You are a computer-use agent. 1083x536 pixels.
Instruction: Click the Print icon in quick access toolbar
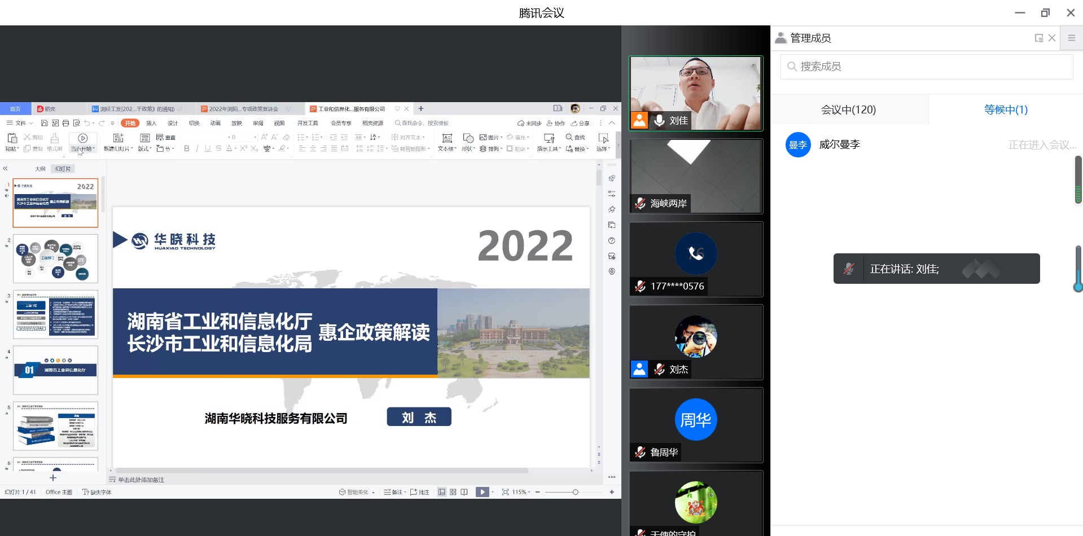coord(65,123)
